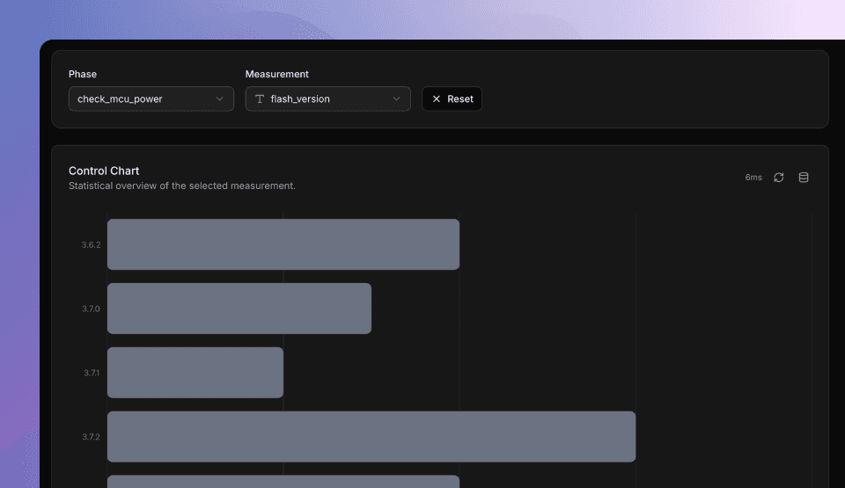Click the 3.7.1 version bar
This screenshot has height=488, width=845.
pos(195,373)
